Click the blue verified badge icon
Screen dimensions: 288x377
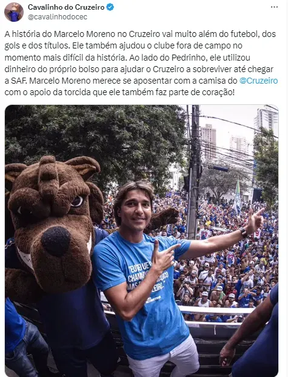[110, 7]
